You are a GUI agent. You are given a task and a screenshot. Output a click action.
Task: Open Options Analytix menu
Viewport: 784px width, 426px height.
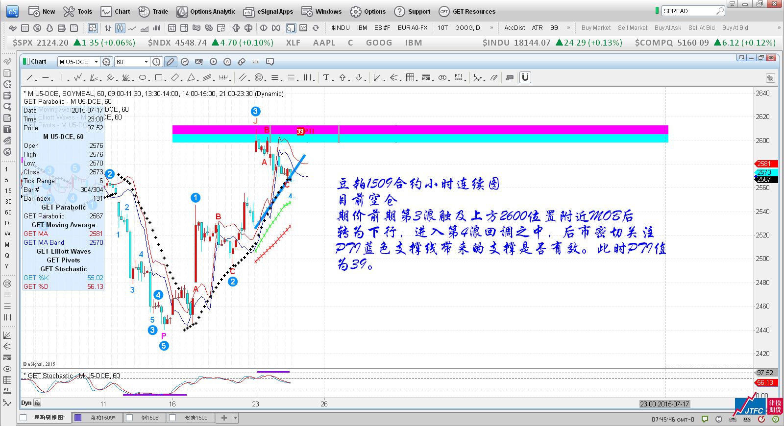[206, 11]
